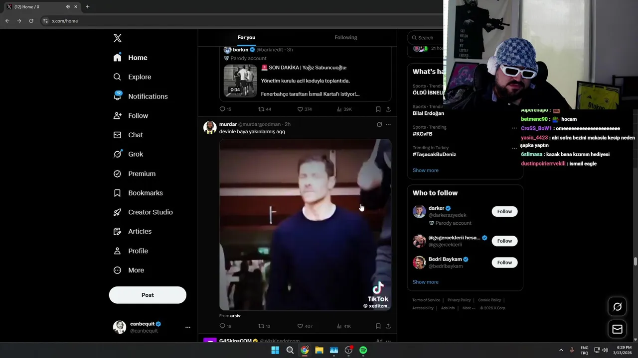Open Notifications bell in sidebar
Viewport: 638px width, 358px height.
click(117, 96)
